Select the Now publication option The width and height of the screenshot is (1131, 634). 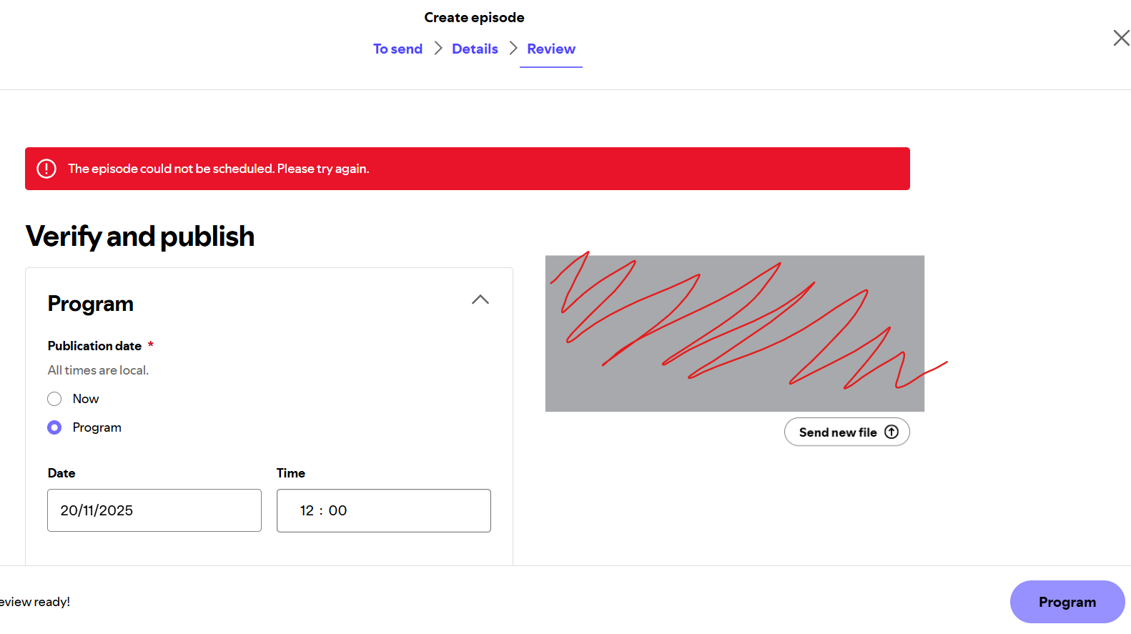point(54,399)
